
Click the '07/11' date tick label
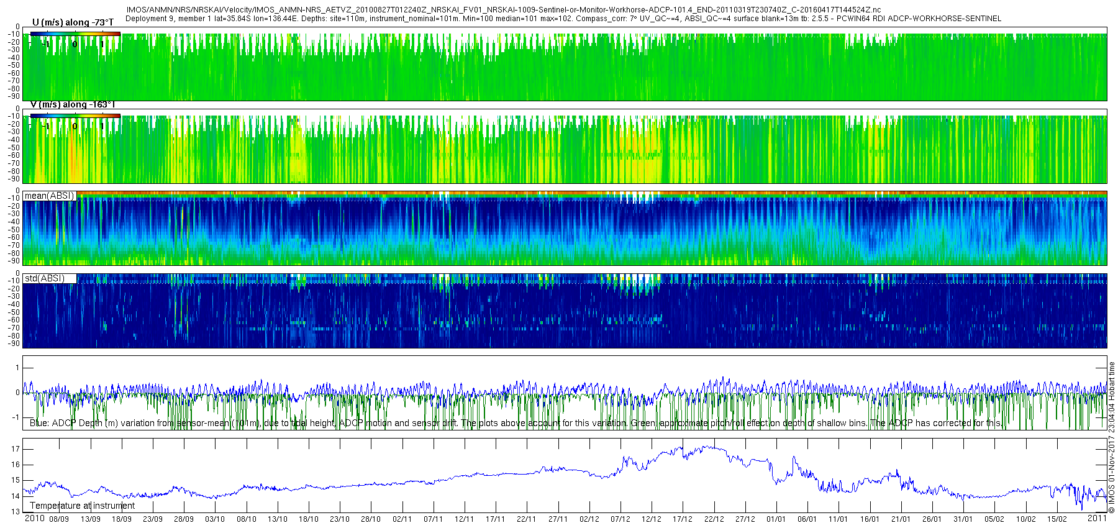pos(434,519)
